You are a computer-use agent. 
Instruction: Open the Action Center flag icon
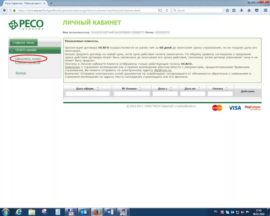point(247,212)
